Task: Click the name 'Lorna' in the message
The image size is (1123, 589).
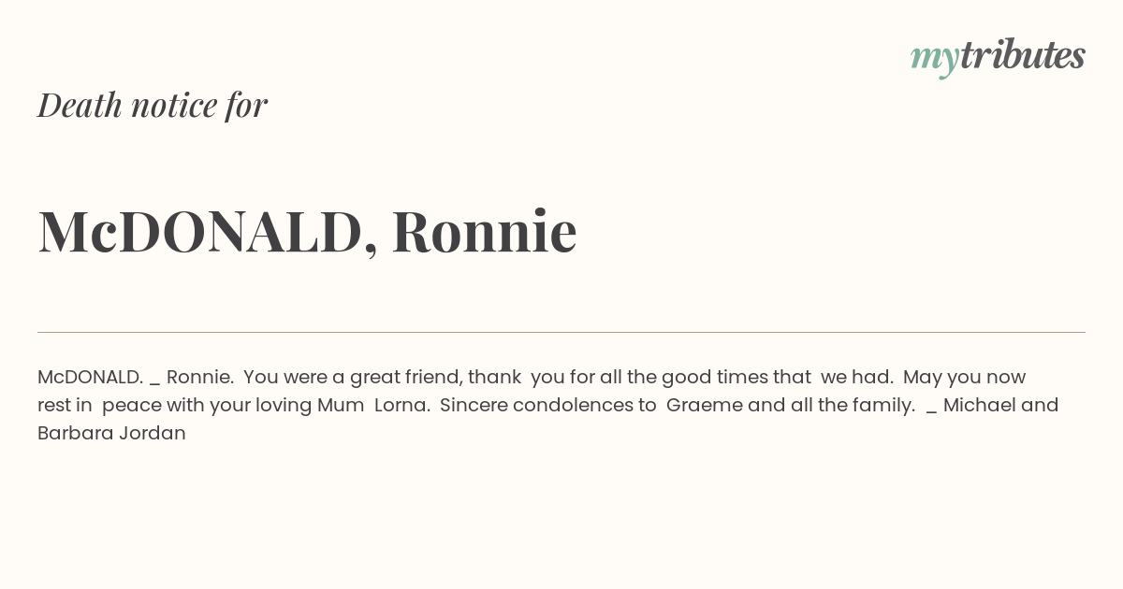Action: tap(401, 405)
